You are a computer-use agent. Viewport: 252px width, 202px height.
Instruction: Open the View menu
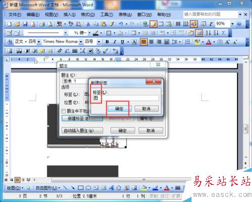[x=51, y=15]
